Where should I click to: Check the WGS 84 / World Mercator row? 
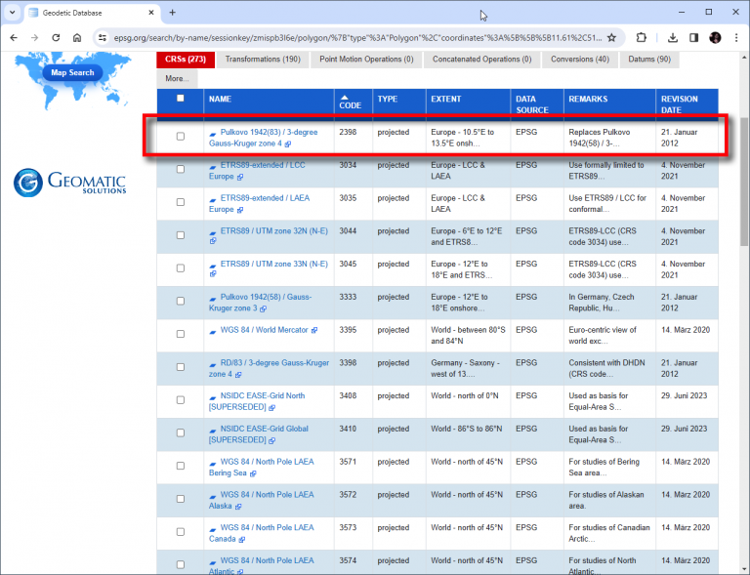coord(180,331)
